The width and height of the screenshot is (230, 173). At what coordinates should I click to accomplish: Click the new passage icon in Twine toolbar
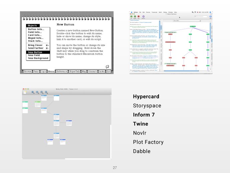tap(25, 92)
